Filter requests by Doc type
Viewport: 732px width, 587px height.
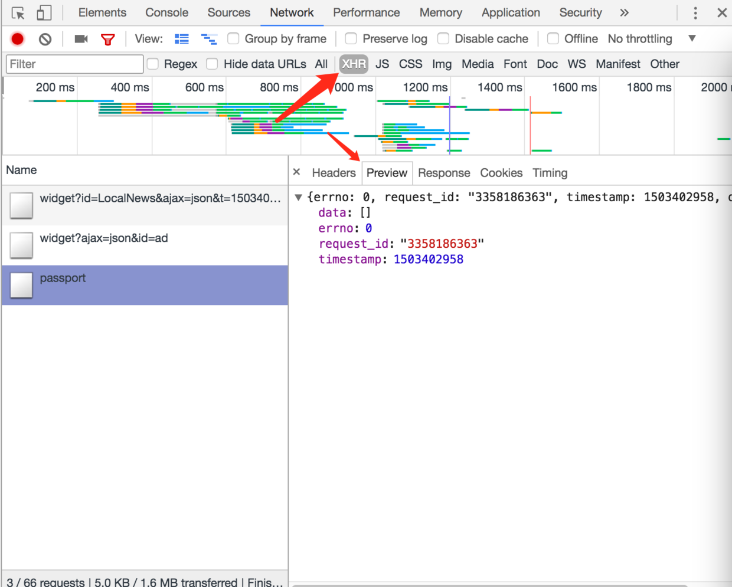point(547,64)
